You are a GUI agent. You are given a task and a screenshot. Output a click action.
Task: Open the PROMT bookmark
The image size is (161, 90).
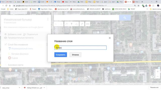click(132, 9)
